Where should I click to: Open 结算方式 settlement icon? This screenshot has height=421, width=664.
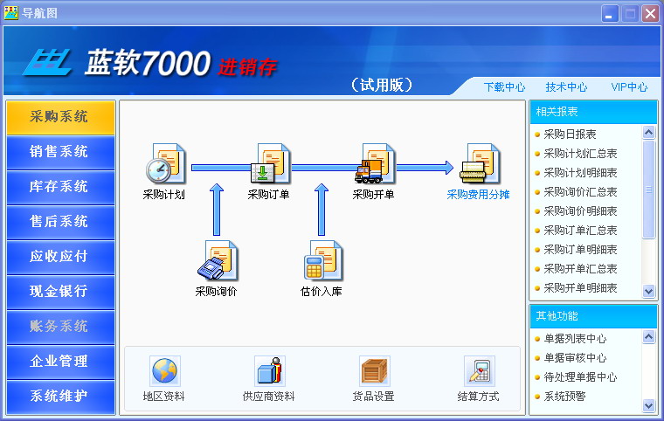[x=480, y=371]
